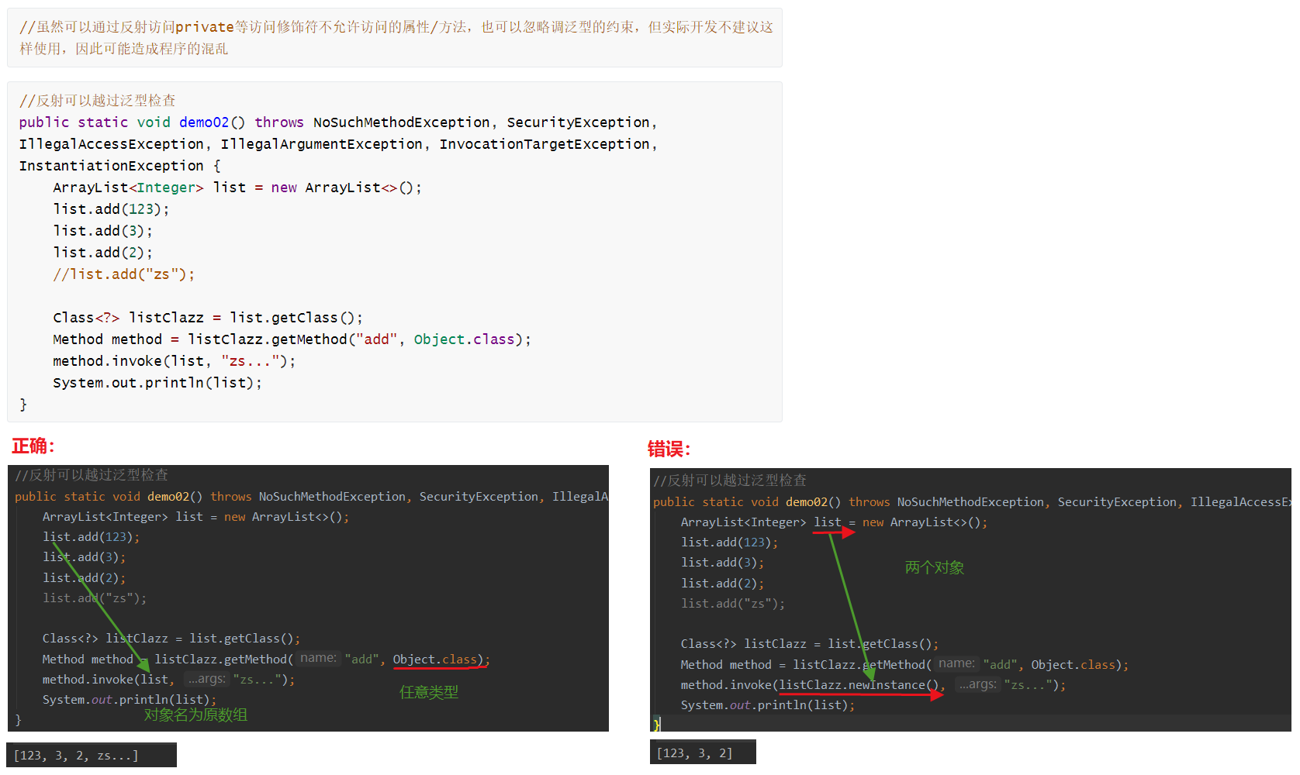1300x775 pixels.
Task: Click the "...args:" parameter hint in right dark screenshot
Action: tap(977, 684)
